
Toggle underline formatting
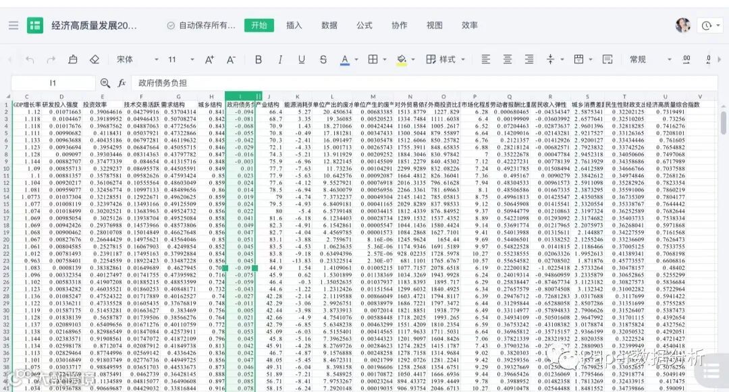click(302, 59)
